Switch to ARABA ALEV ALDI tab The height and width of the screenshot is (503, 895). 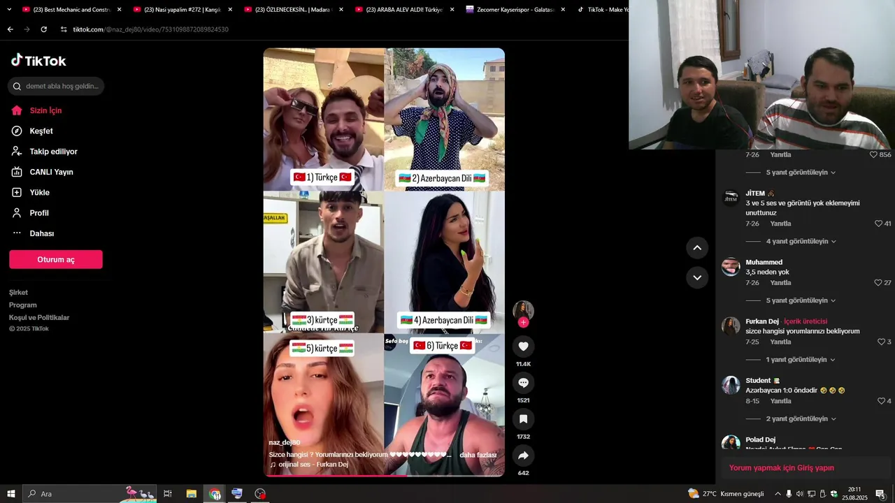pyautogui.click(x=404, y=10)
